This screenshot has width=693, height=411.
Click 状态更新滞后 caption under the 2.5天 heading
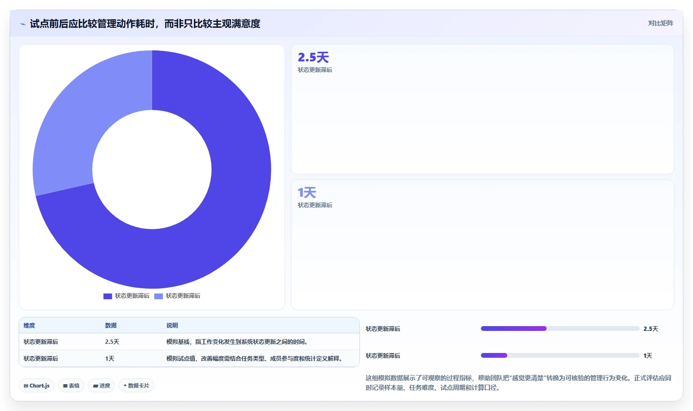click(x=315, y=70)
